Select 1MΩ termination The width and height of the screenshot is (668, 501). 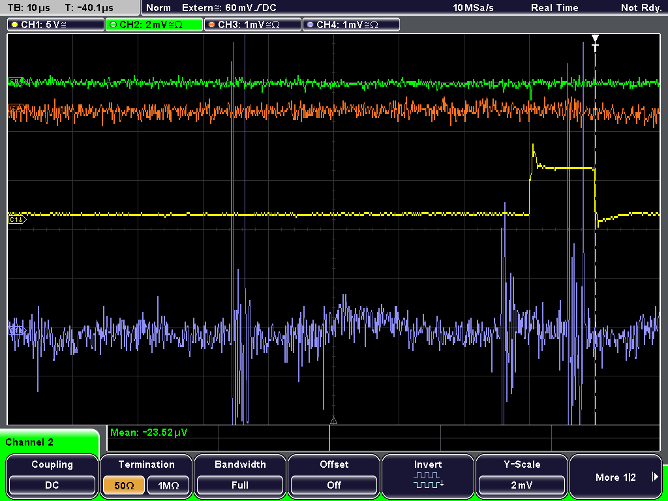[x=168, y=485]
